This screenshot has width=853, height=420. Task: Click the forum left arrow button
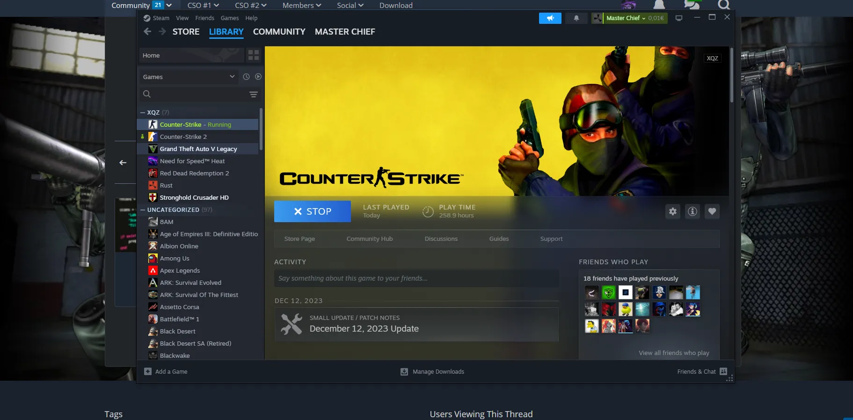(x=123, y=163)
